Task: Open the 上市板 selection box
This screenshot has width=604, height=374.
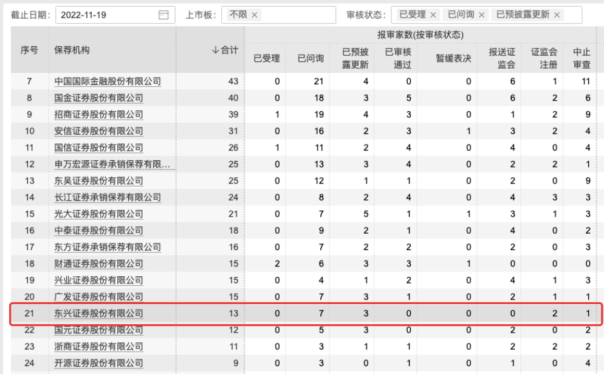Action: click(278, 15)
